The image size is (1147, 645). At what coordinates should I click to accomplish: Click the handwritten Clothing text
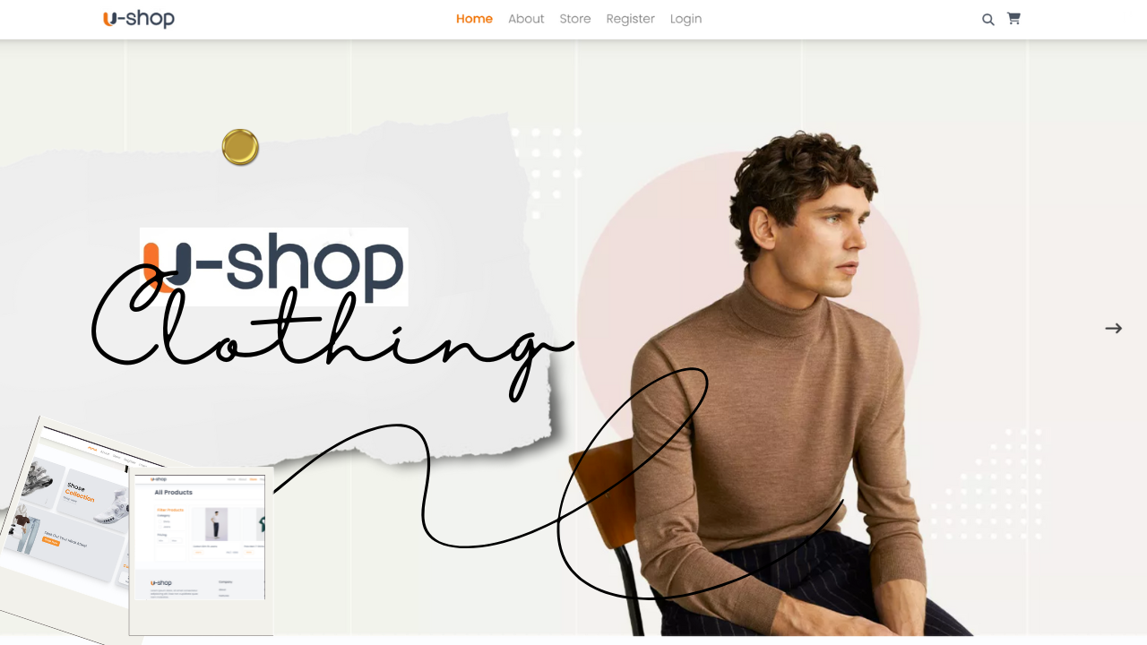tap(332, 340)
